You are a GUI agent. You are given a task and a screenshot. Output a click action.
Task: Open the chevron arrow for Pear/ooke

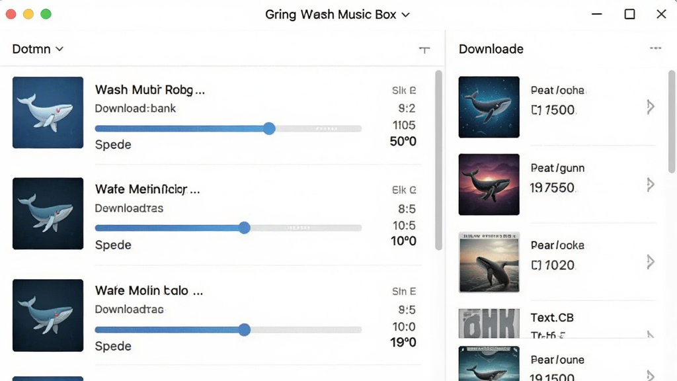click(x=651, y=262)
